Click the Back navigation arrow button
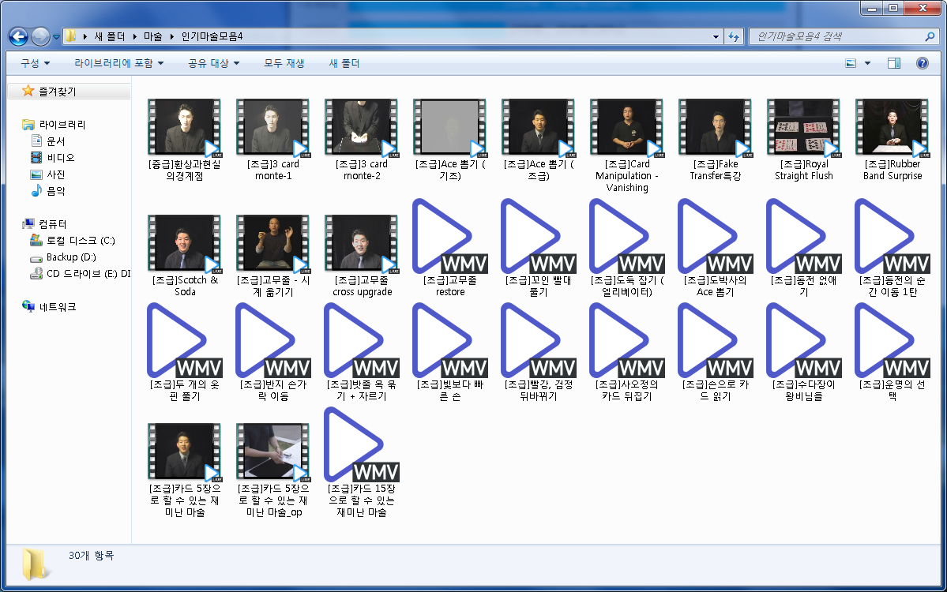The height and width of the screenshot is (592, 947). (19, 36)
